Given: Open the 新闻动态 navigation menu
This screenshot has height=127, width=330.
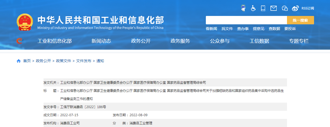Looking at the screenshot, I should click(x=101, y=41).
